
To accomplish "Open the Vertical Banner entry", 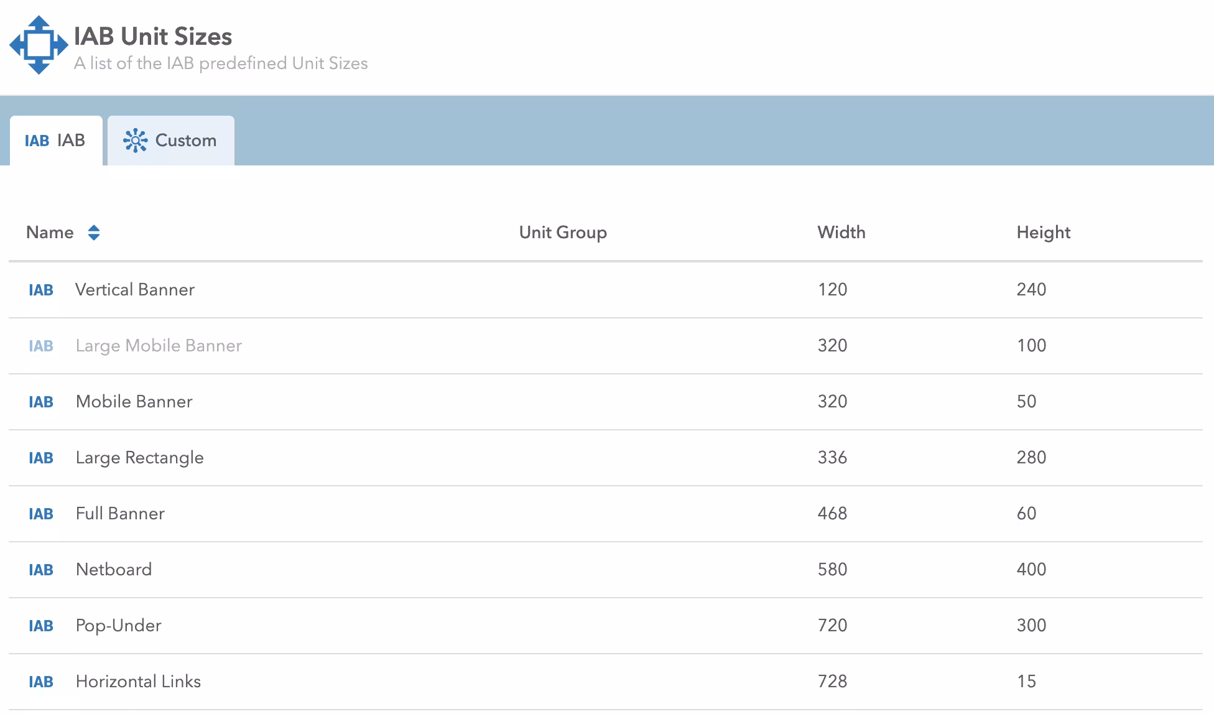I will click(135, 290).
